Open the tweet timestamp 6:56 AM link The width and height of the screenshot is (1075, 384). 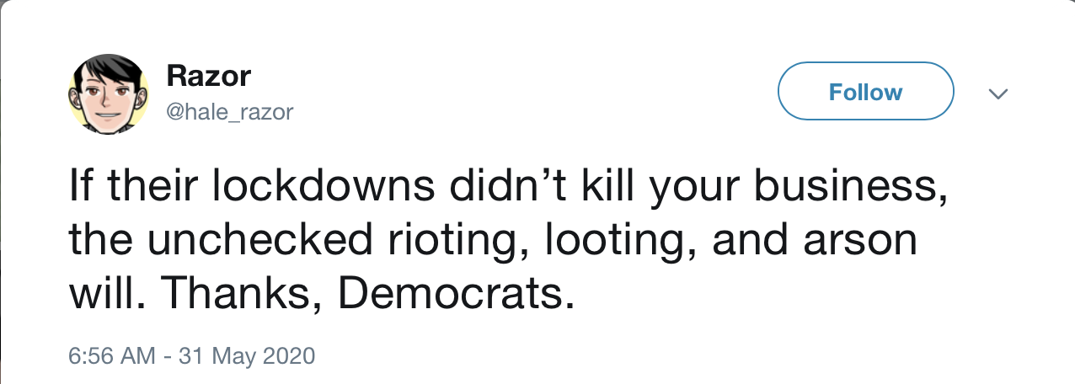pos(111,355)
